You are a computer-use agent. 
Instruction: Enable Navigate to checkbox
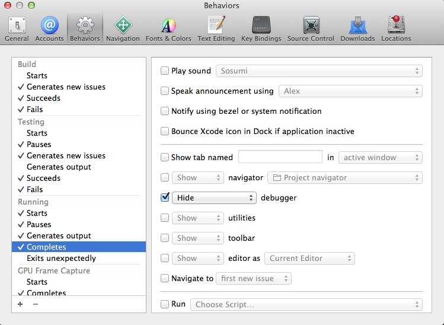coord(165,278)
